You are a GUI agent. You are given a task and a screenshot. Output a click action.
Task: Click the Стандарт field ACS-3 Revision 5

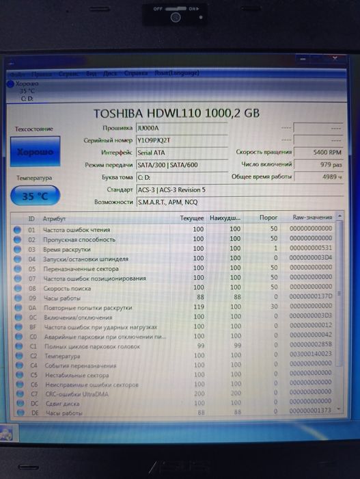coord(240,190)
